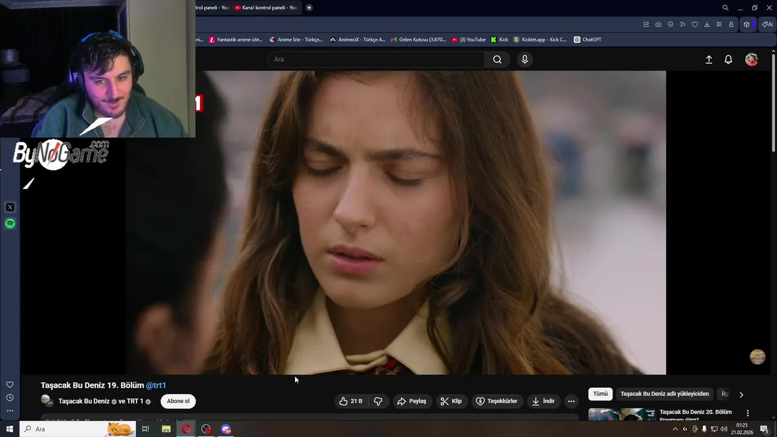Open the browser AI button
This screenshot has width=777, height=437.
(767, 24)
